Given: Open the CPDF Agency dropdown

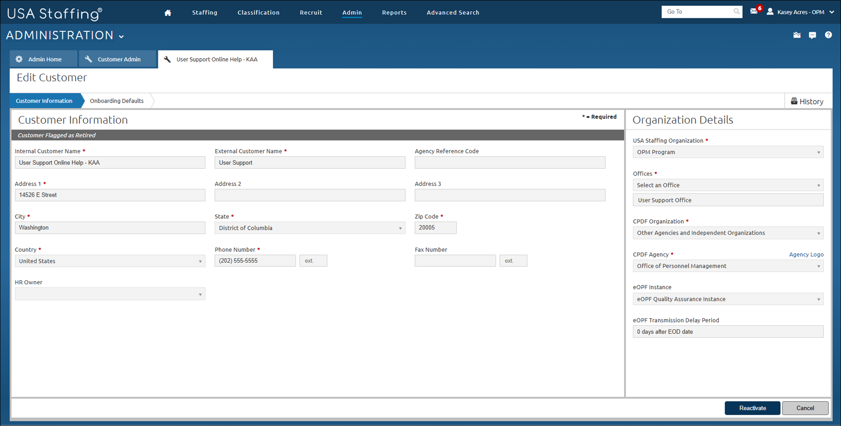Looking at the screenshot, I should coord(728,266).
